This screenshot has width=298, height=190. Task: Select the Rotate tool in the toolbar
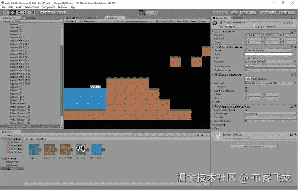[x=19, y=13]
